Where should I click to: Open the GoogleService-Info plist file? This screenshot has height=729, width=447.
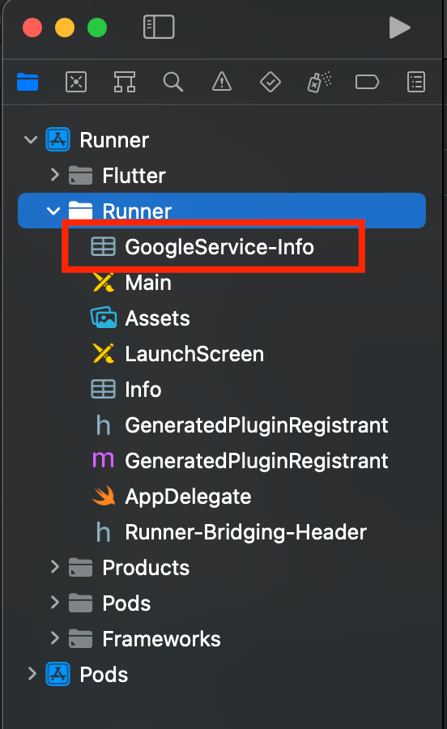click(219, 247)
